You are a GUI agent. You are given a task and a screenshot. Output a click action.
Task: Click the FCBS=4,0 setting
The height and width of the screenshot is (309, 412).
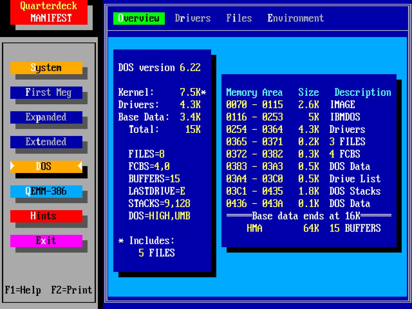tap(149, 167)
